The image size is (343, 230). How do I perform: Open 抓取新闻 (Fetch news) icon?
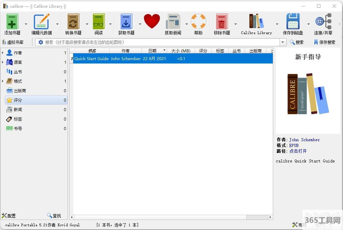pos(173,22)
